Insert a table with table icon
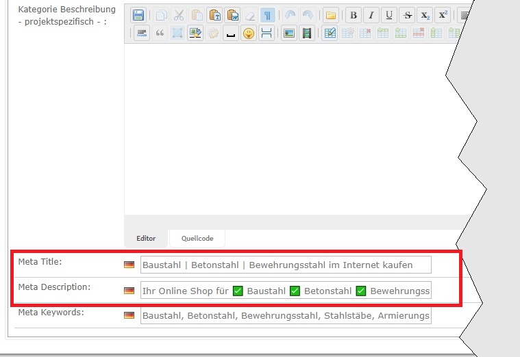Image resolution: width=520 pixels, height=357 pixels. point(330,34)
